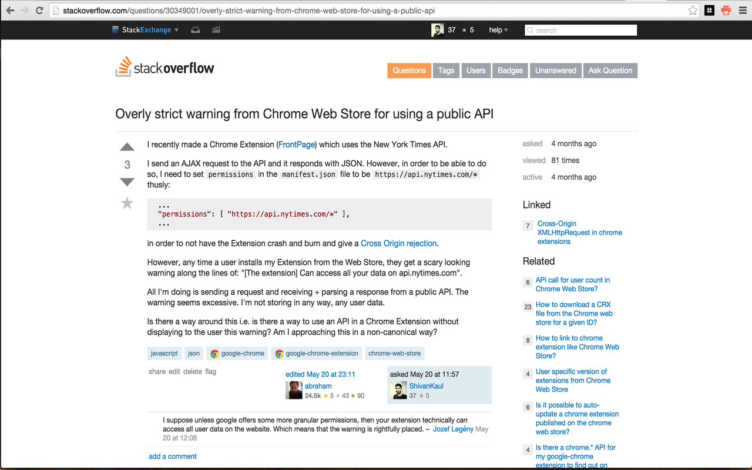The width and height of the screenshot is (752, 470).
Task: View edit history 'edited May 20 at 23:11'
Action: tap(320, 374)
